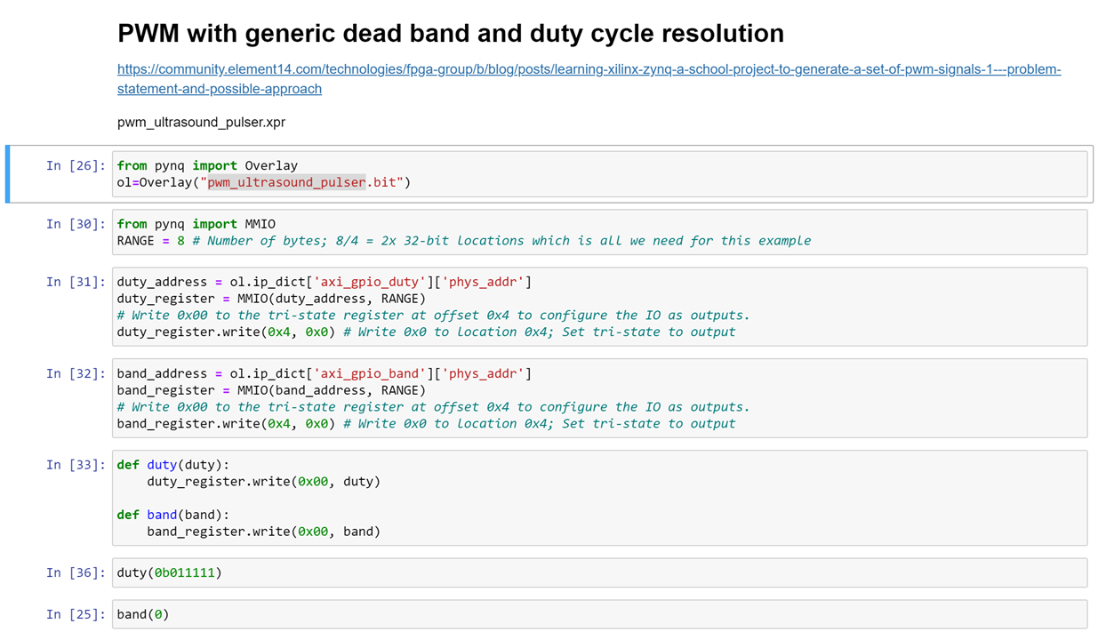Click the In [26] cell prompt
Screen dimensions: 1098x640
[76, 165]
